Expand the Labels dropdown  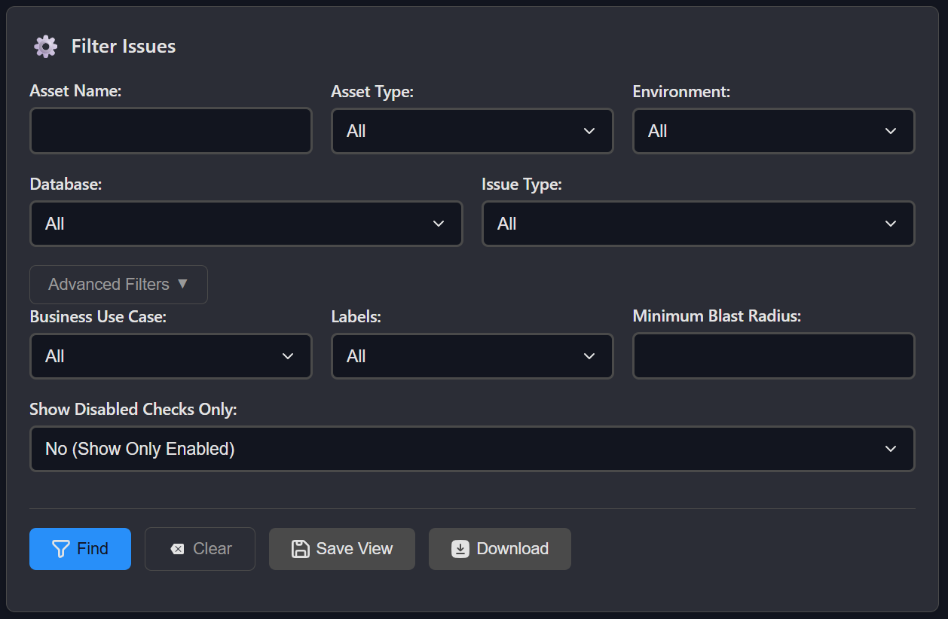click(472, 356)
